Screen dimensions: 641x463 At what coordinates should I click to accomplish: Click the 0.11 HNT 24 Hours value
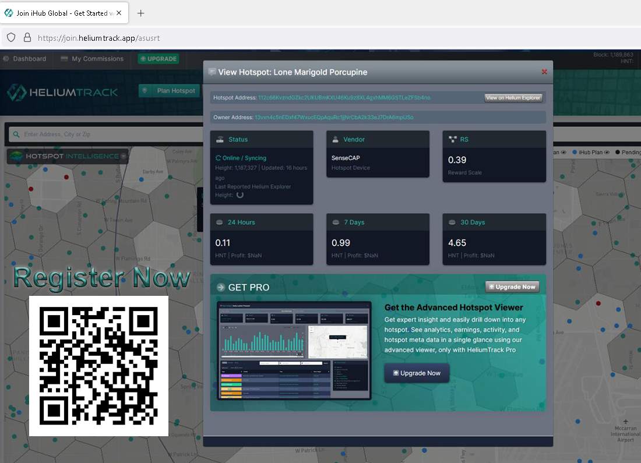[x=223, y=243]
